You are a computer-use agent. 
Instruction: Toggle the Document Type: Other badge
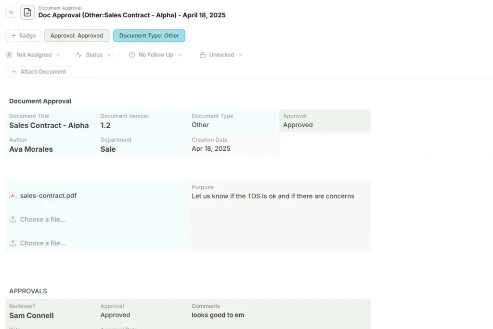pyautogui.click(x=149, y=35)
